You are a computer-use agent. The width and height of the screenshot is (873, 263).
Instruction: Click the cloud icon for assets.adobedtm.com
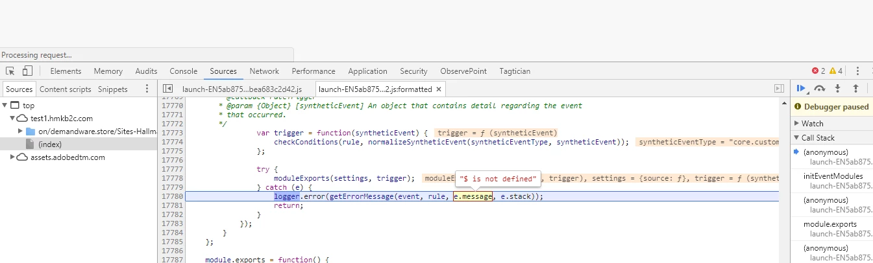click(x=23, y=157)
